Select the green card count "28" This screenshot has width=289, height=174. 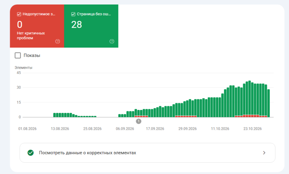pos(76,25)
